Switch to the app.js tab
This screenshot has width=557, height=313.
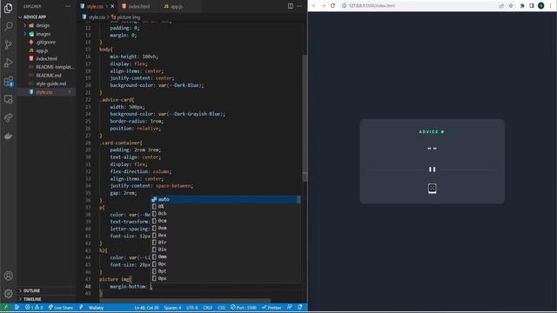point(177,6)
